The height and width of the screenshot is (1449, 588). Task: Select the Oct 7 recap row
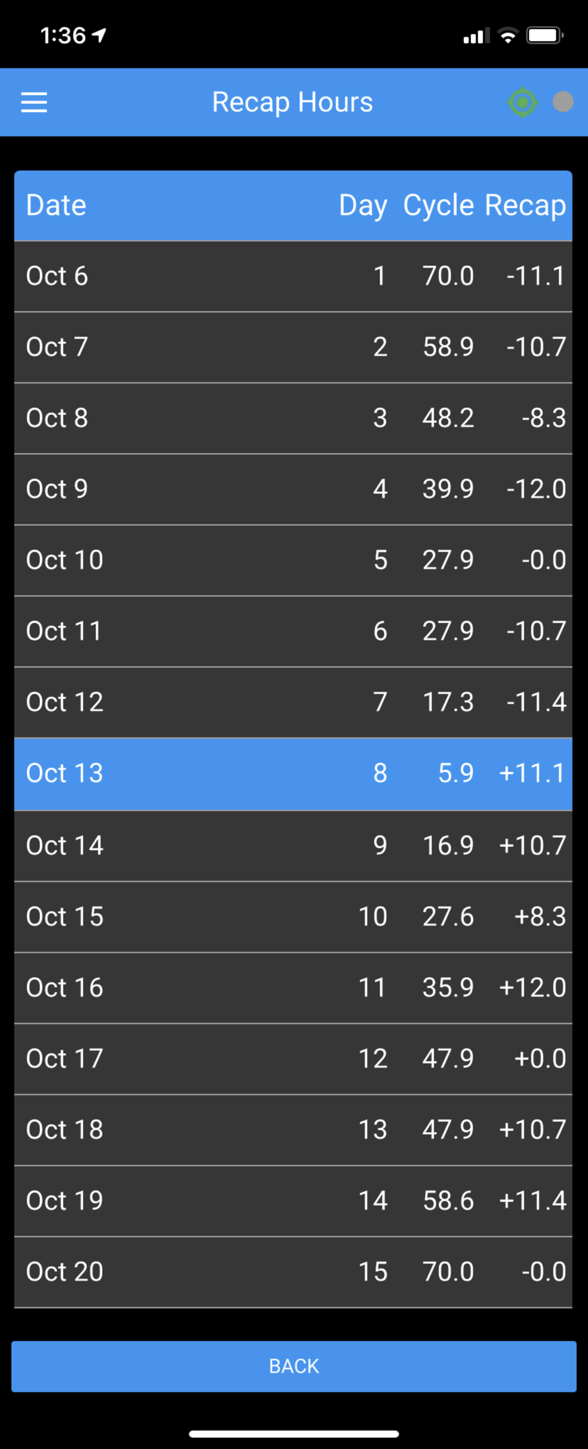click(x=293, y=347)
